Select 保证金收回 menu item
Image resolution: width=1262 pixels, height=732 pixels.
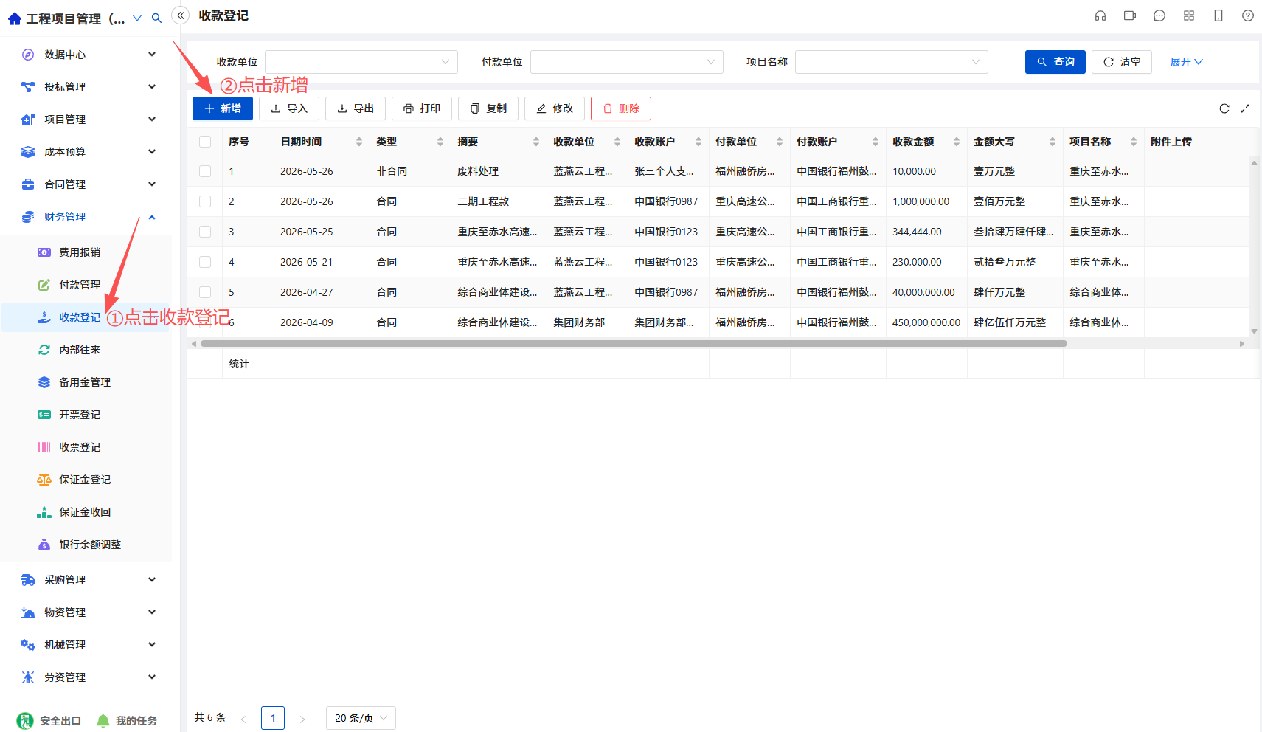click(85, 512)
